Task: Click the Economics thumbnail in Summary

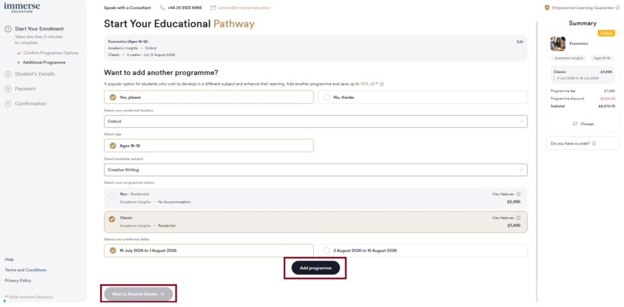Action: pyautogui.click(x=558, y=44)
